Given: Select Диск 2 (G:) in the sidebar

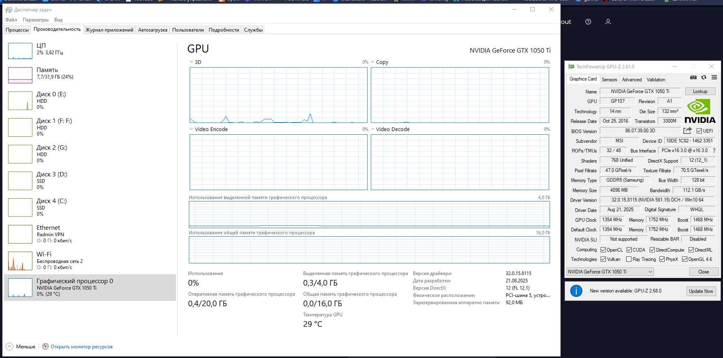Looking at the screenshot, I should click(90, 154).
